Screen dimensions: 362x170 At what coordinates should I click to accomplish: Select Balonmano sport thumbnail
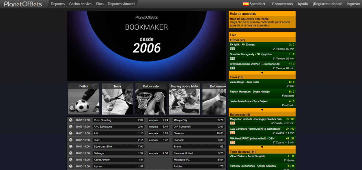[214, 99]
